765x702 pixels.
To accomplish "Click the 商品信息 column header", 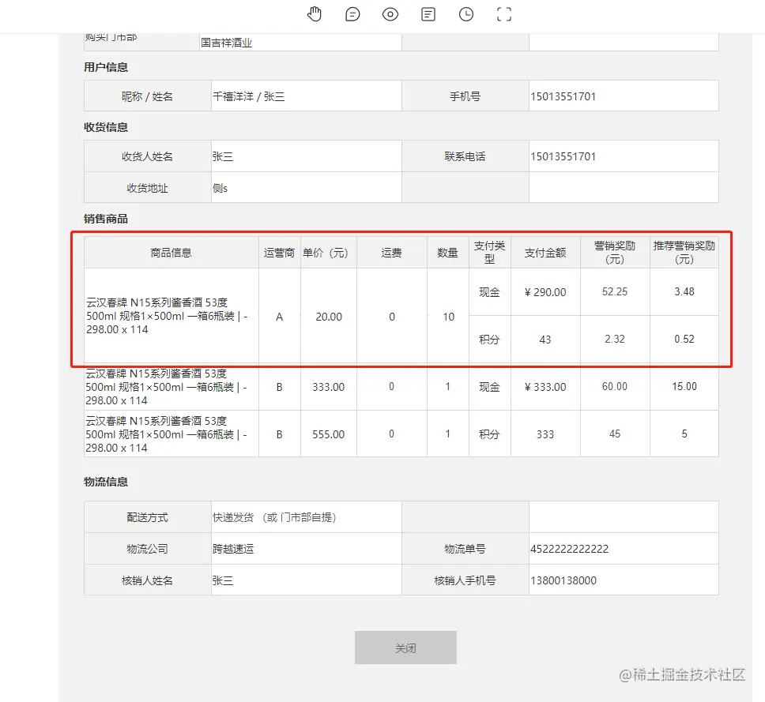I will coord(171,253).
